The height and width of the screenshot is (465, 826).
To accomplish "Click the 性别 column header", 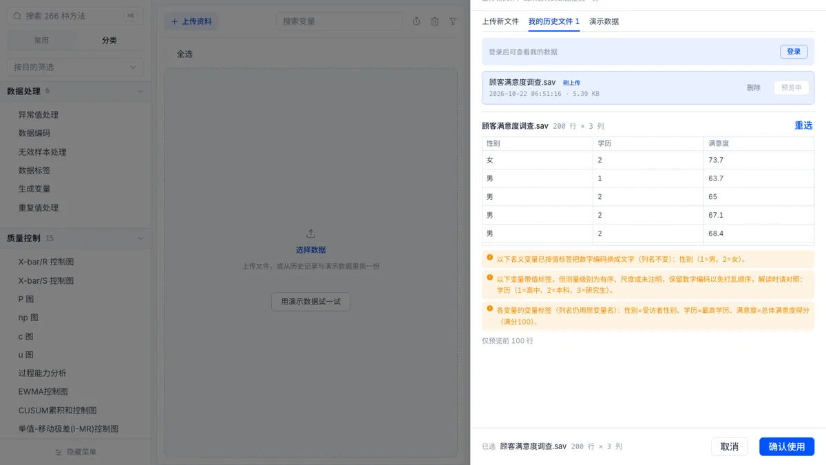I will coord(538,143).
